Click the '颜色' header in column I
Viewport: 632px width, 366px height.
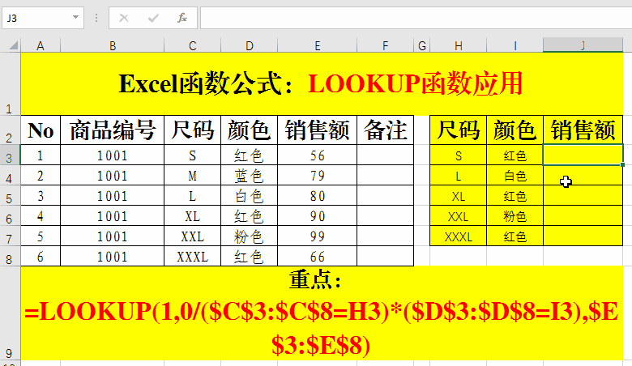(515, 130)
